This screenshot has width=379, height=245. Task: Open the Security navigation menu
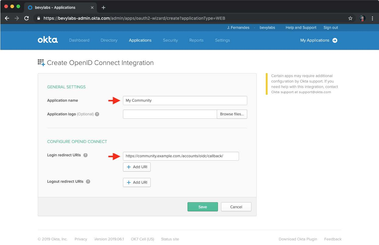(x=170, y=40)
